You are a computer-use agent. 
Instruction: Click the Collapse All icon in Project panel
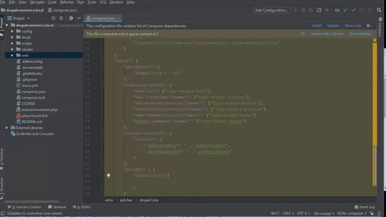click(x=61, y=18)
